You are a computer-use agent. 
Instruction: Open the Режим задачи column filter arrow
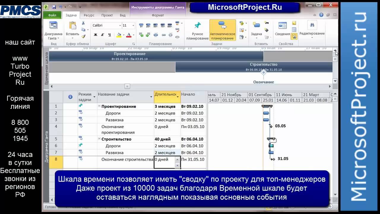[94, 97]
